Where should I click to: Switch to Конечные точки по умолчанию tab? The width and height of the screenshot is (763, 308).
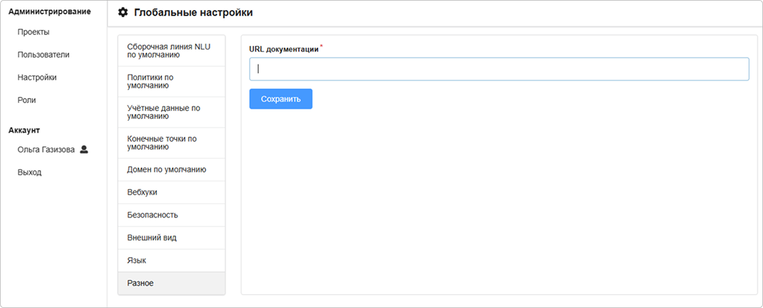tap(171, 143)
